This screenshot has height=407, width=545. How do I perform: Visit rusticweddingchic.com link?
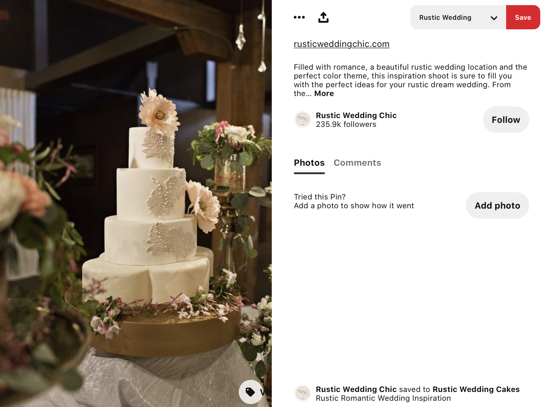click(x=341, y=44)
